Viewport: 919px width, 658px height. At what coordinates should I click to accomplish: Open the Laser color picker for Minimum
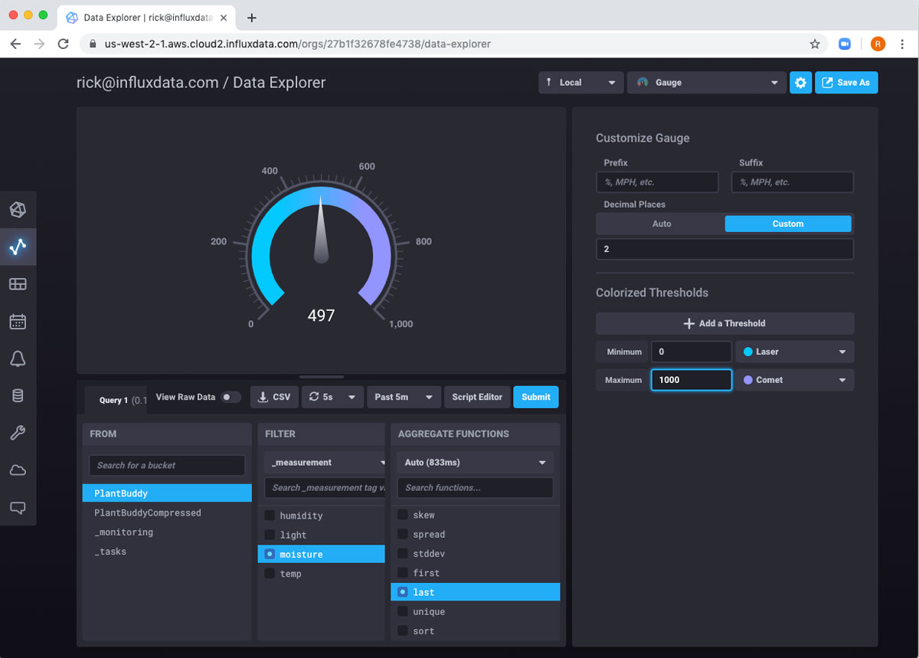[794, 352]
